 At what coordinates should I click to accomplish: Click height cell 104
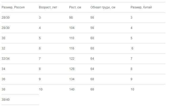point(72,28)
